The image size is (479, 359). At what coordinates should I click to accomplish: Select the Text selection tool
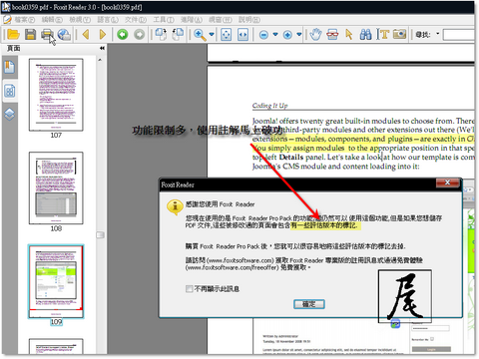383,34
